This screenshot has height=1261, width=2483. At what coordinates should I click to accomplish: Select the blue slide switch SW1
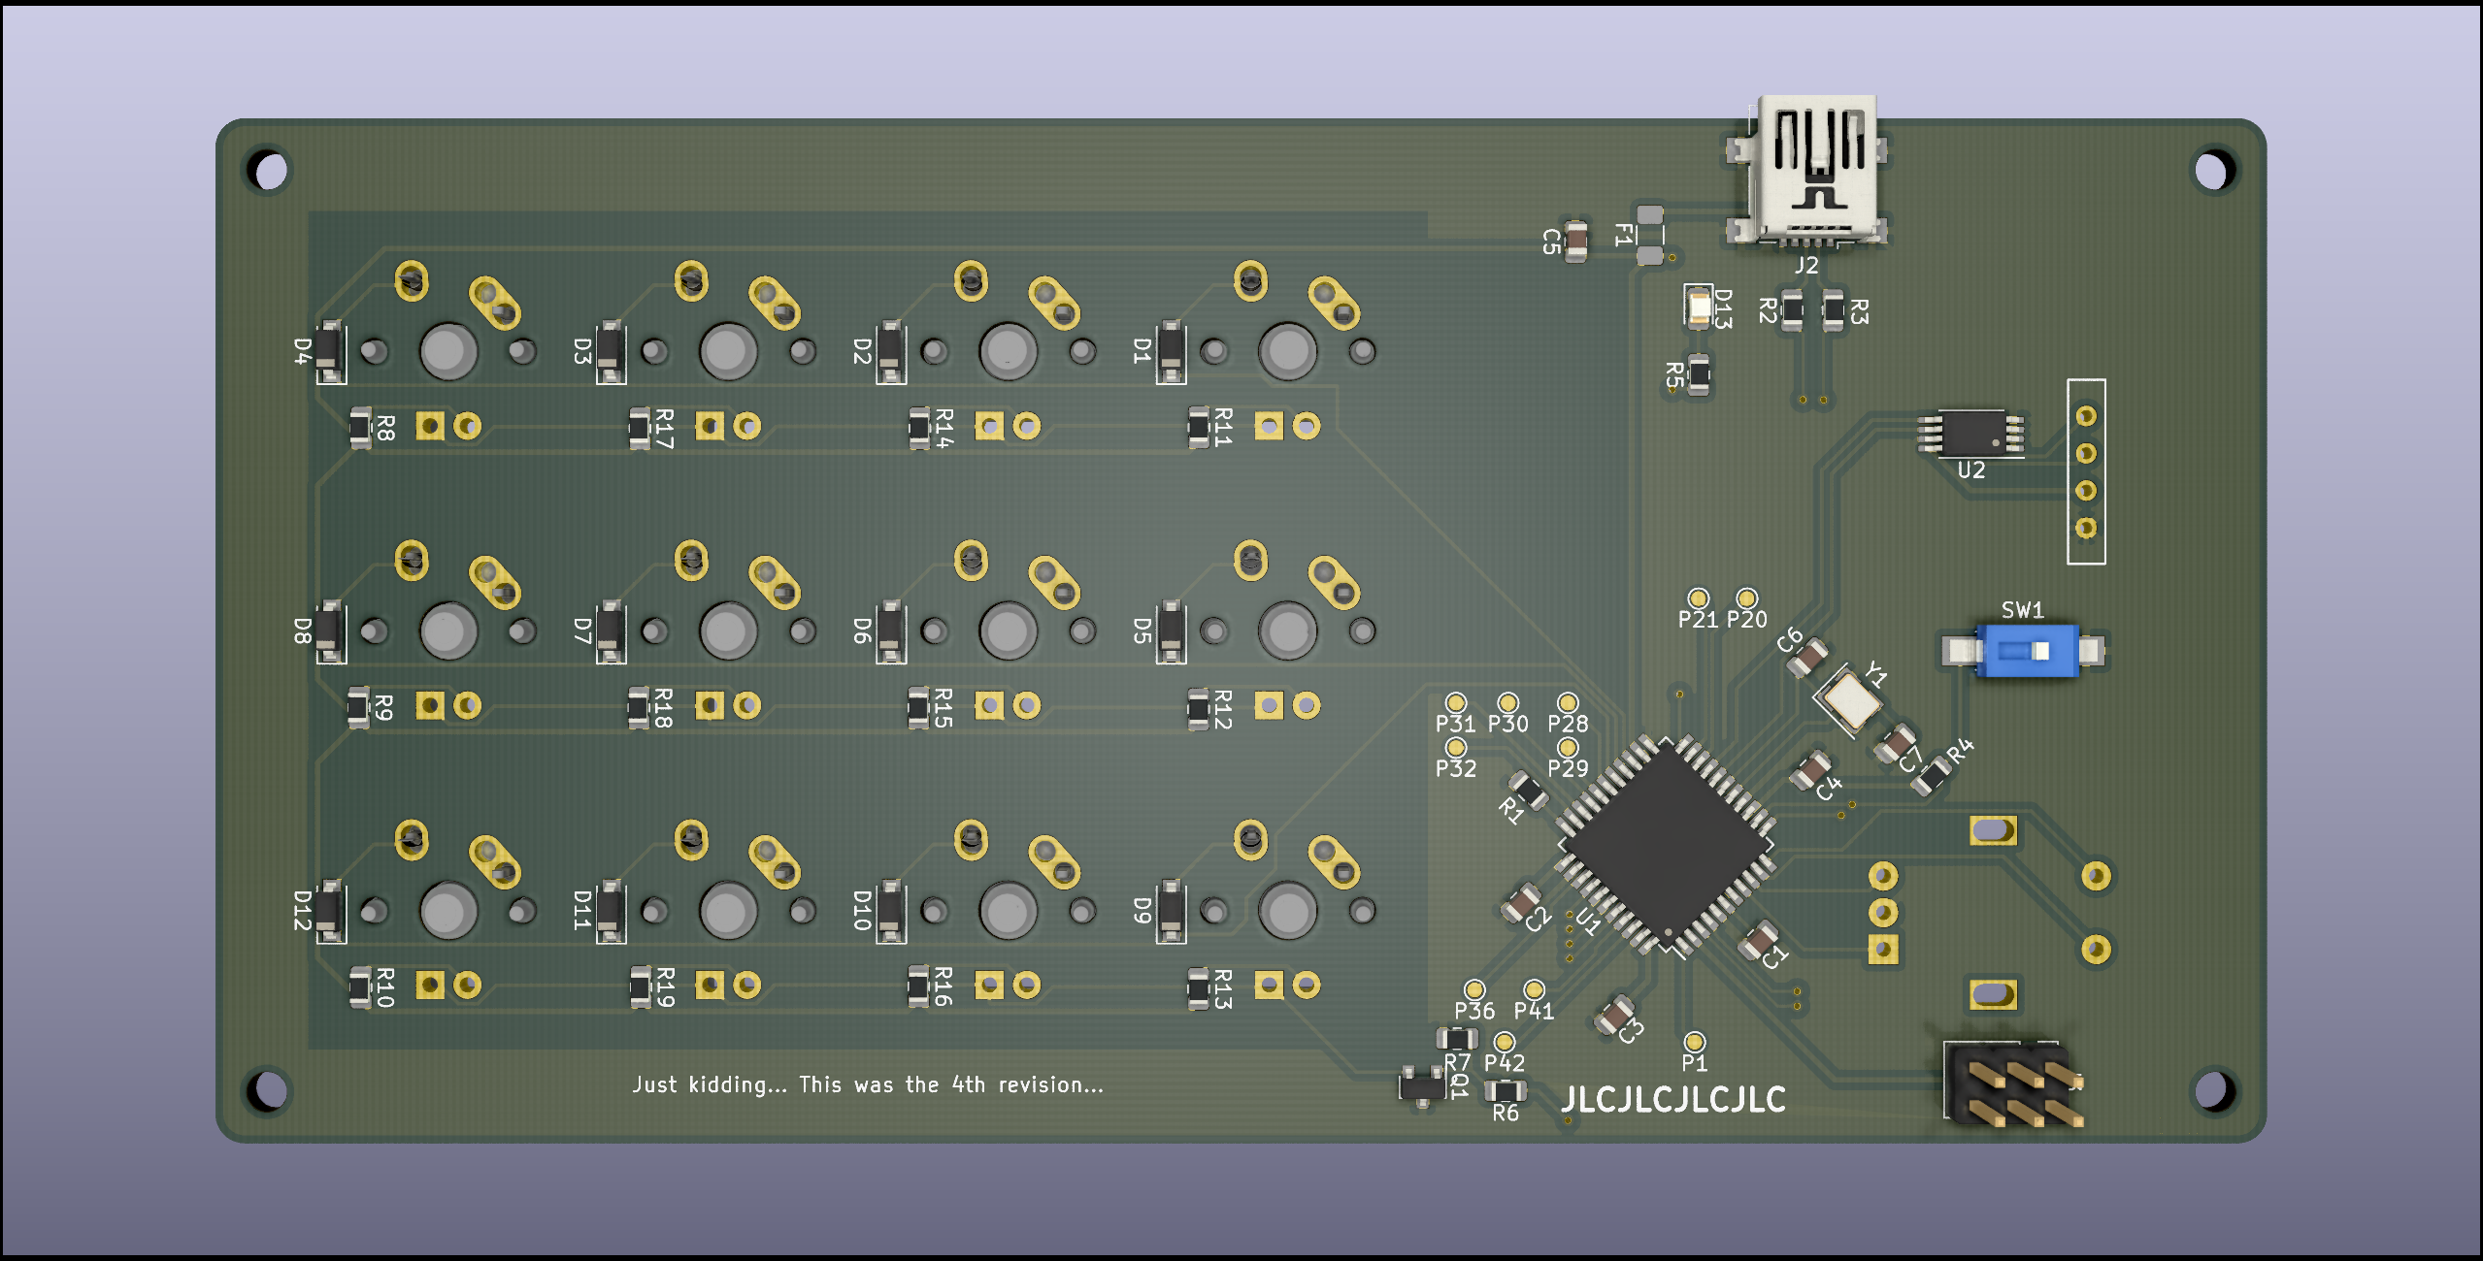2023,650
